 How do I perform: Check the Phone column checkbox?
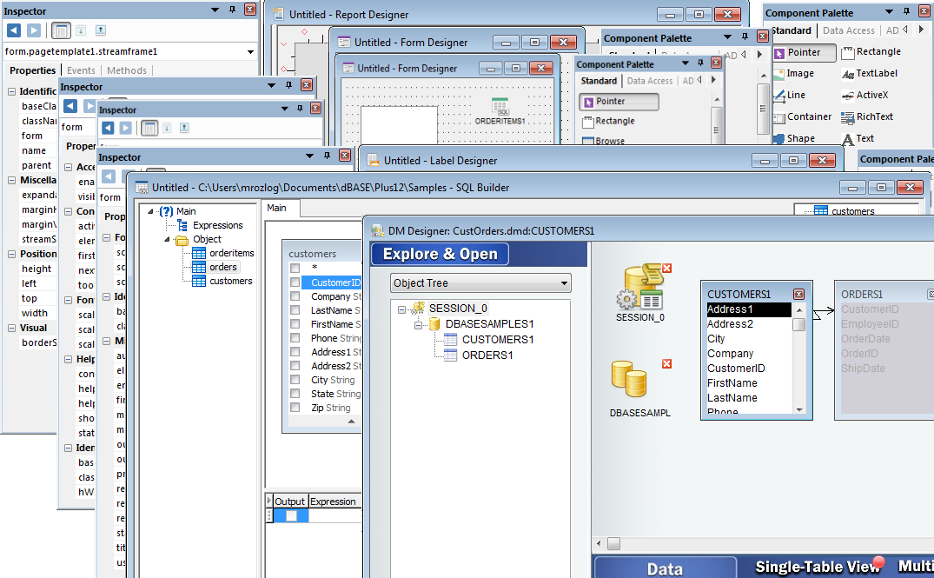tap(295, 338)
